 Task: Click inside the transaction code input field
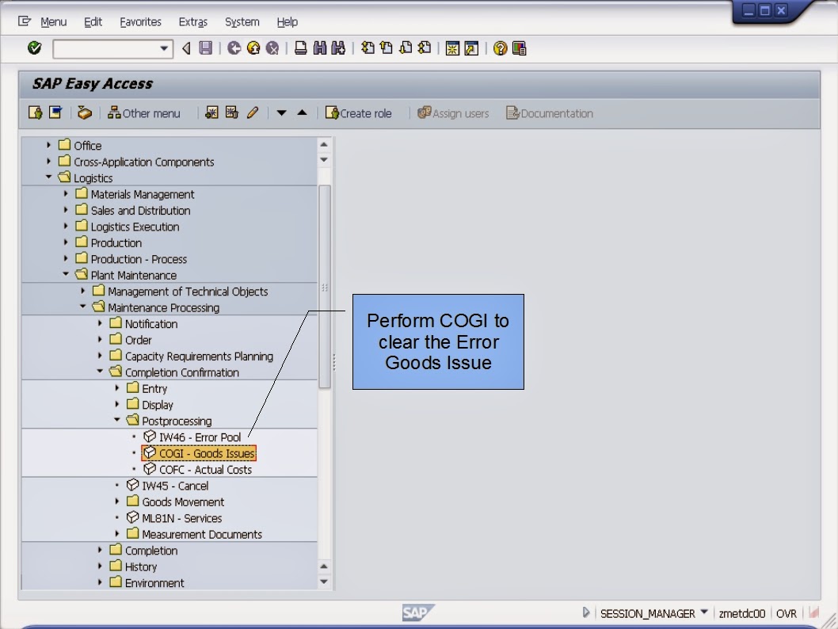tap(106, 48)
